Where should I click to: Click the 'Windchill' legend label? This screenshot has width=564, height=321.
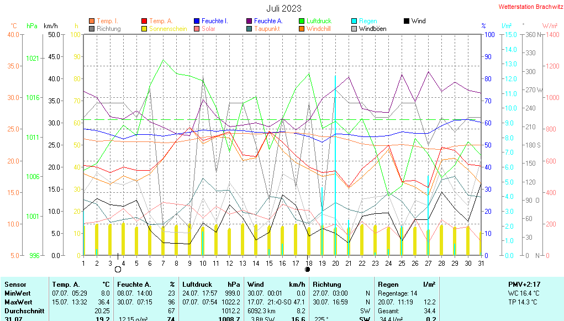tap(319, 29)
